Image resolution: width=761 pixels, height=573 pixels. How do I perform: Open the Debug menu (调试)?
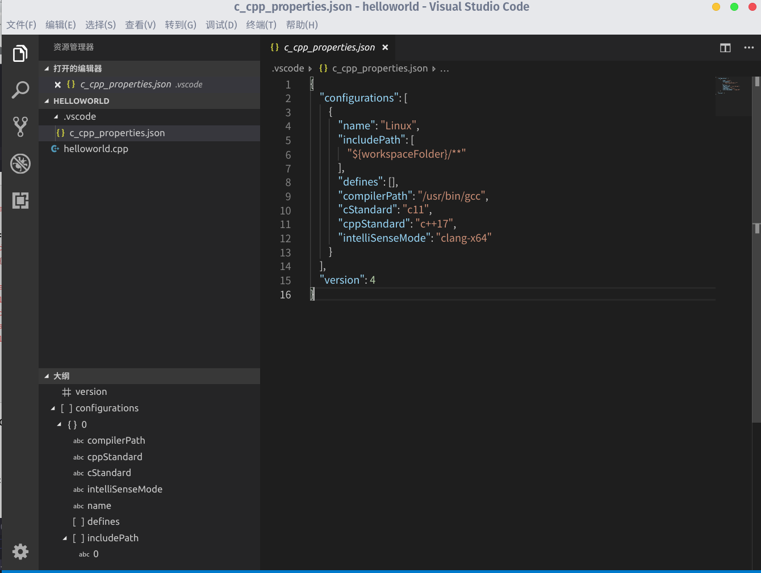[221, 25]
